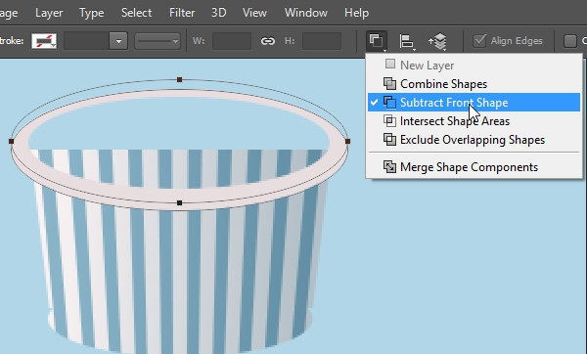Toggle the checkbox right of Align Edges
Viewport: 587px width, 354px height.
pos(569,41)
